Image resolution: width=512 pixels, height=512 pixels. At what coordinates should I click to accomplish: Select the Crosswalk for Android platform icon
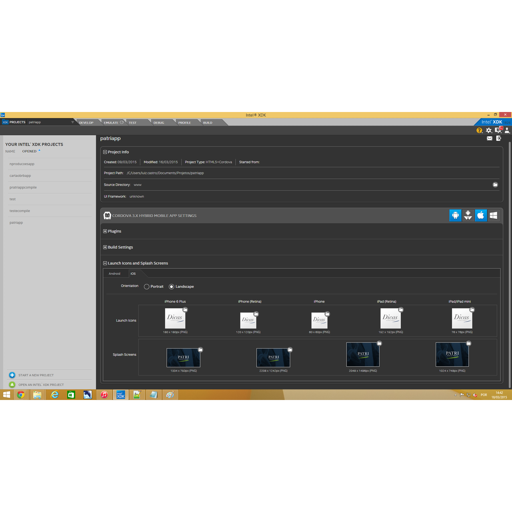click(468, 215)
